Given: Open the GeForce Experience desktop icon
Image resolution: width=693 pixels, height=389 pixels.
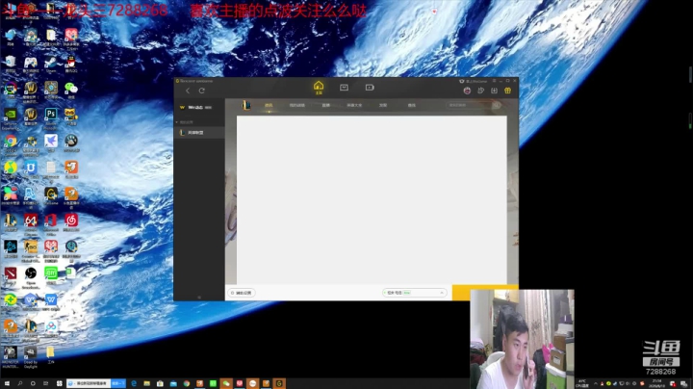Looking at the screenshot, I should (x=11, y=117).
